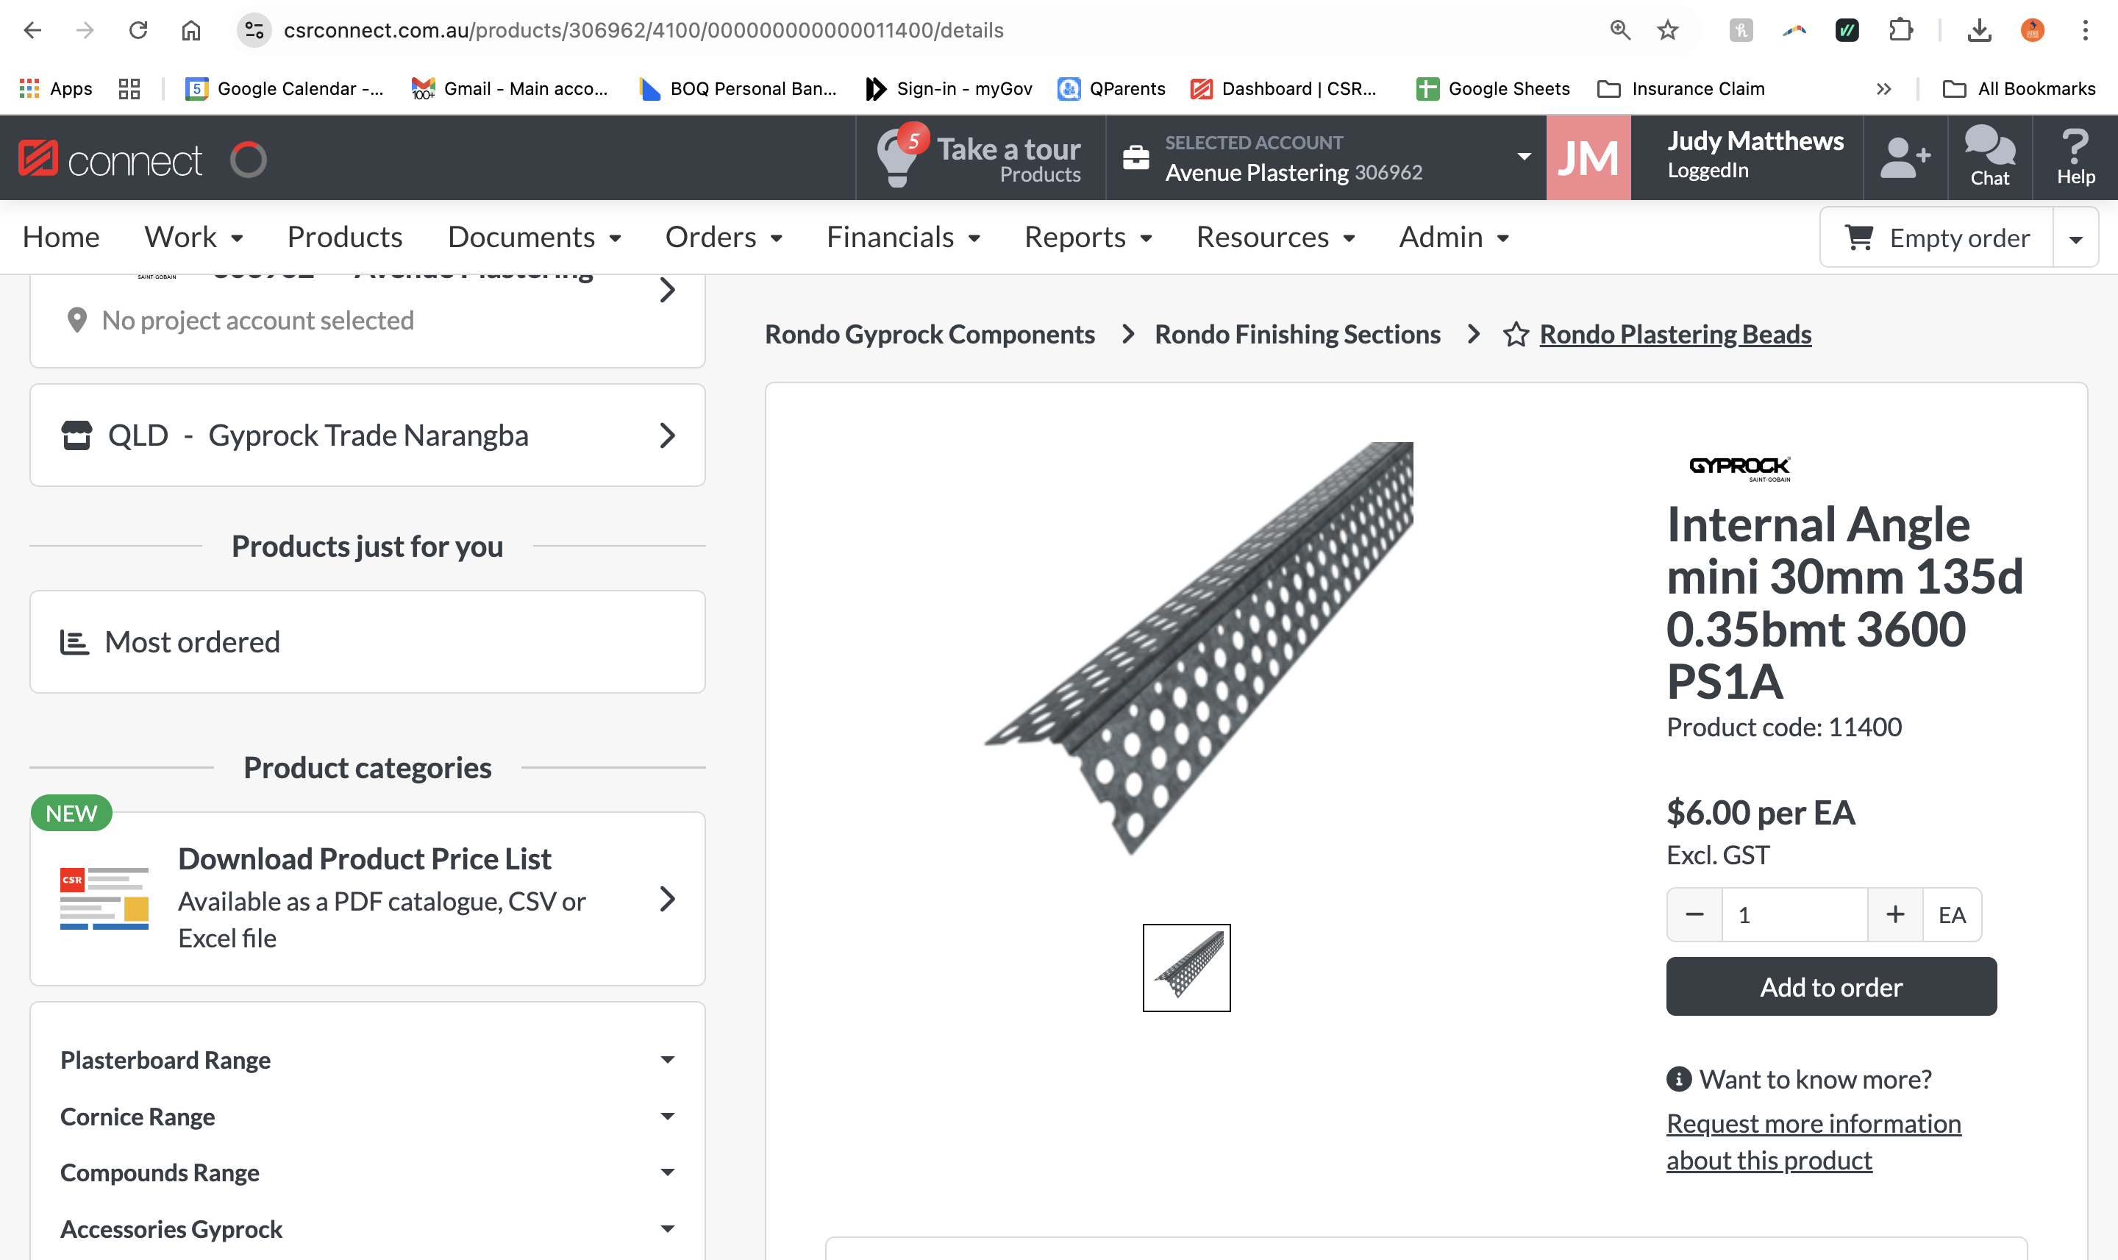The image size is (2118, 1260).
Task: Go back using the browser back arrow
Action: coord(32,31)
